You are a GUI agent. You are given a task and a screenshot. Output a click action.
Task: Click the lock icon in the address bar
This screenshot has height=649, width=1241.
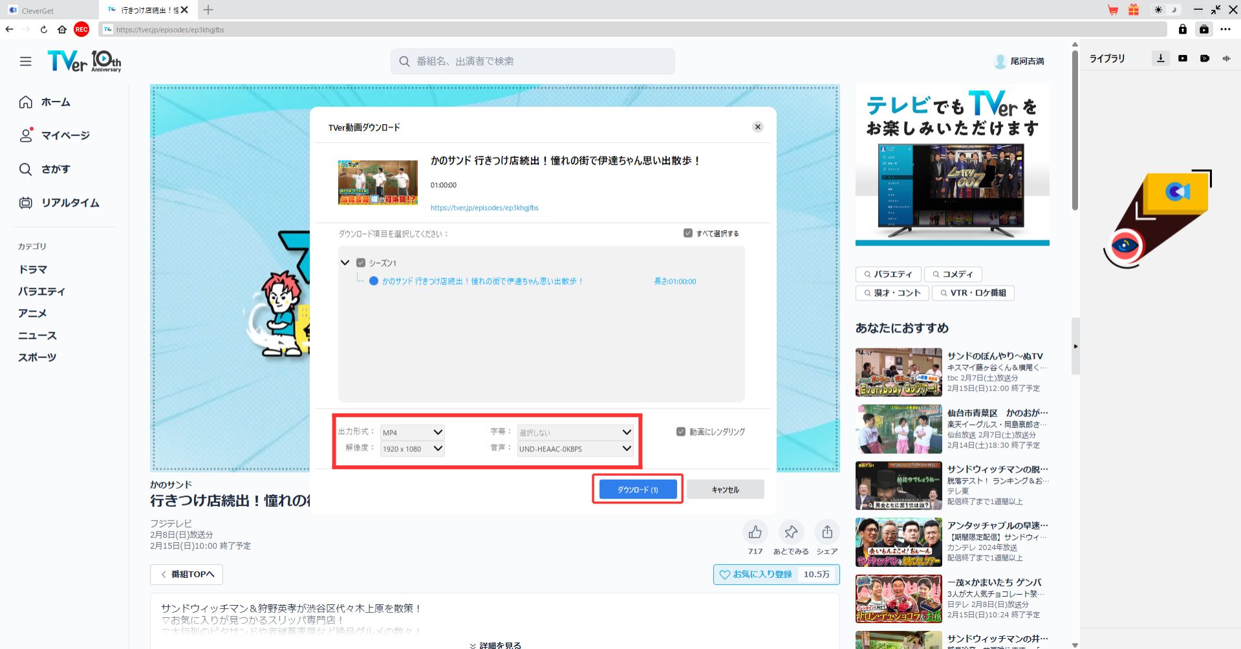(1183, 29)
